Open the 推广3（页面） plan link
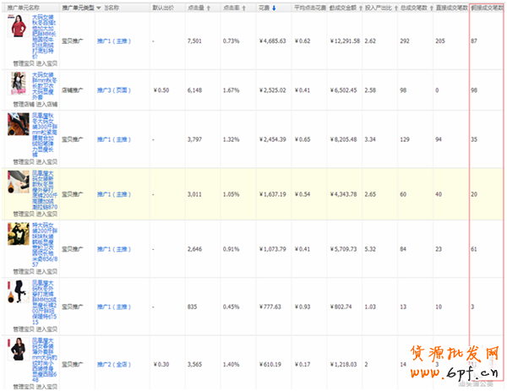The image size is (507, 391). click(x=115, y=90)
